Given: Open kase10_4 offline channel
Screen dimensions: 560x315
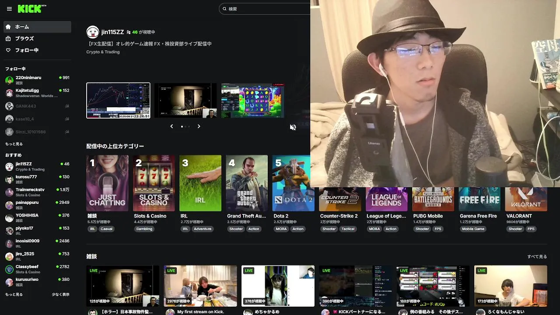Looking at the screenshot, I should [x=37, y=119].
